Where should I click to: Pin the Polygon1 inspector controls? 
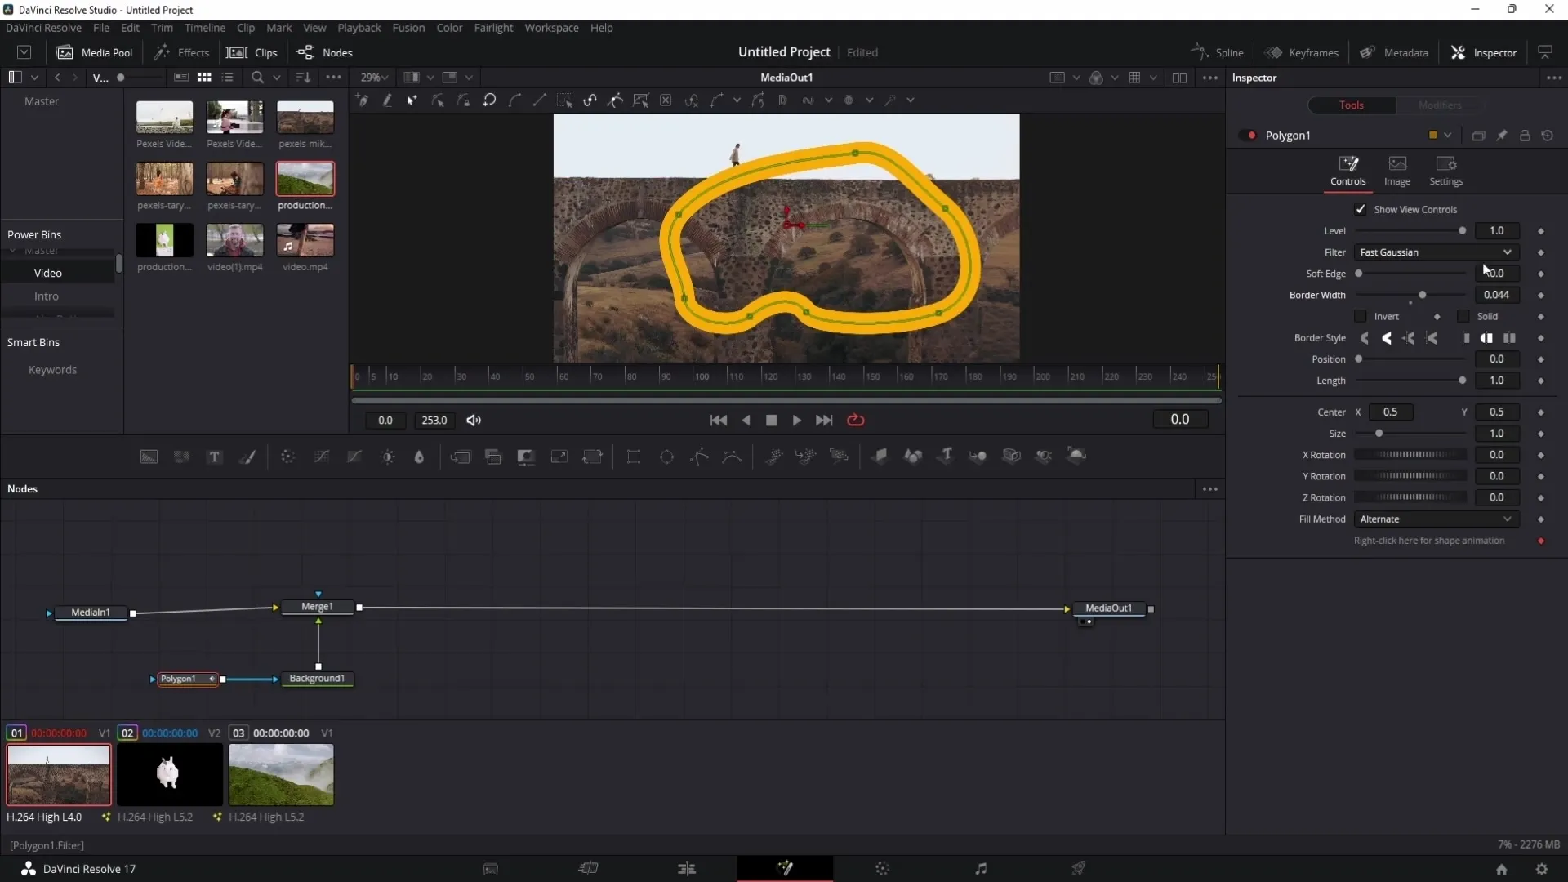pyautogui.click(x=1502, y=136)
